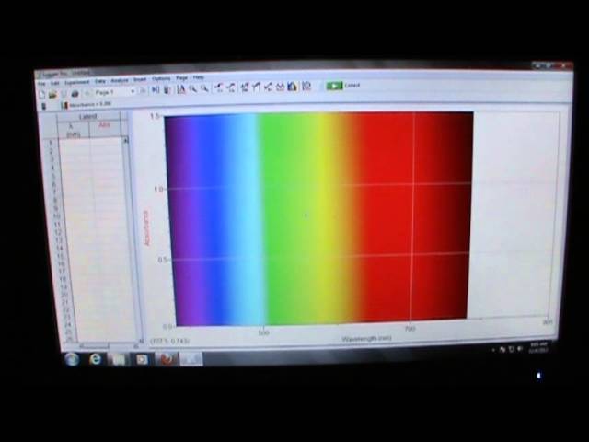
Task: Click the New file icon in toolbar
Action: click(42, 94)
